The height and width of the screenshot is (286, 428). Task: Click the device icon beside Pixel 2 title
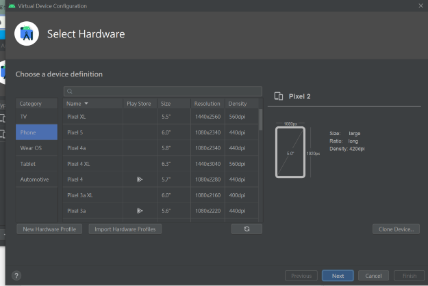279,96
